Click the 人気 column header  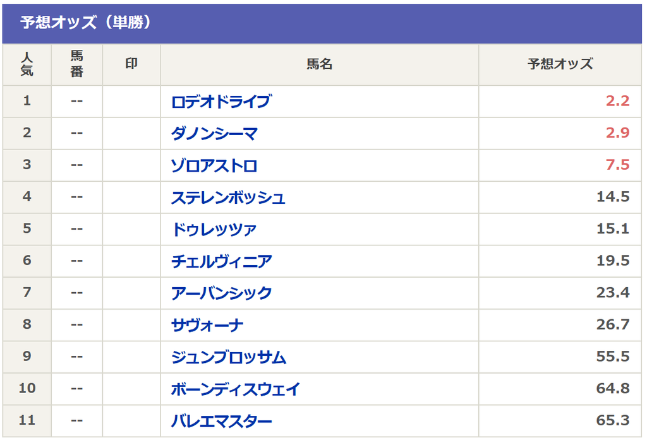point(27,64)
